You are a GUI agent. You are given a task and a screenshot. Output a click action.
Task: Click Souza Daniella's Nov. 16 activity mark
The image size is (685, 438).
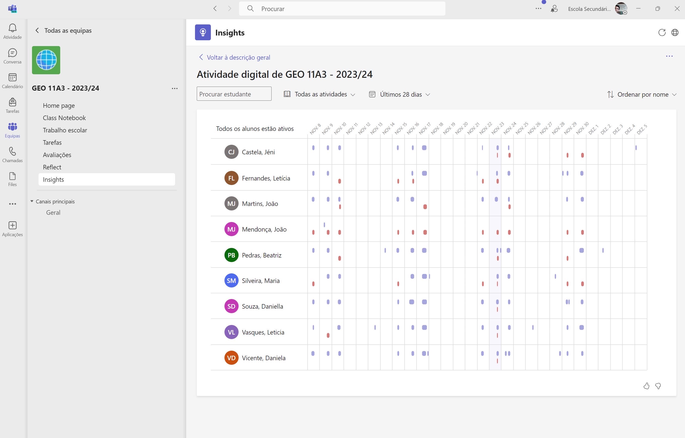coord(411,302)
